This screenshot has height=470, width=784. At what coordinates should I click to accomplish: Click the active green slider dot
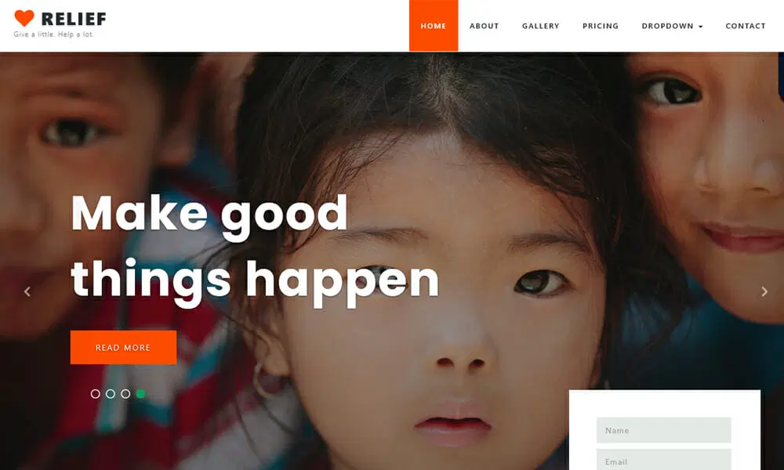pyautogui.click(x=141, y=394)
